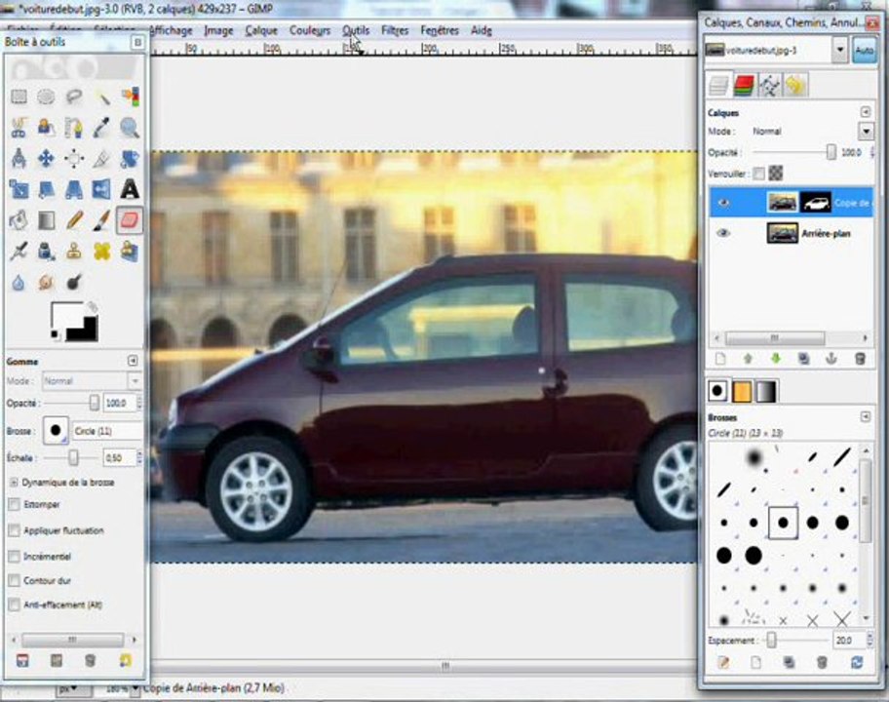Open the Fenêtres menu

[440, 30]
